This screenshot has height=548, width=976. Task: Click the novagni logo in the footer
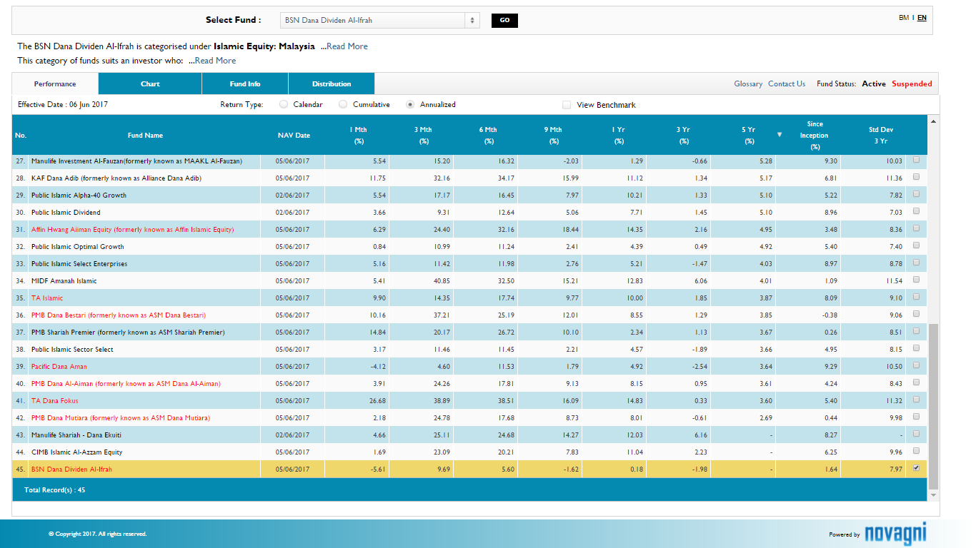[896, 532]
